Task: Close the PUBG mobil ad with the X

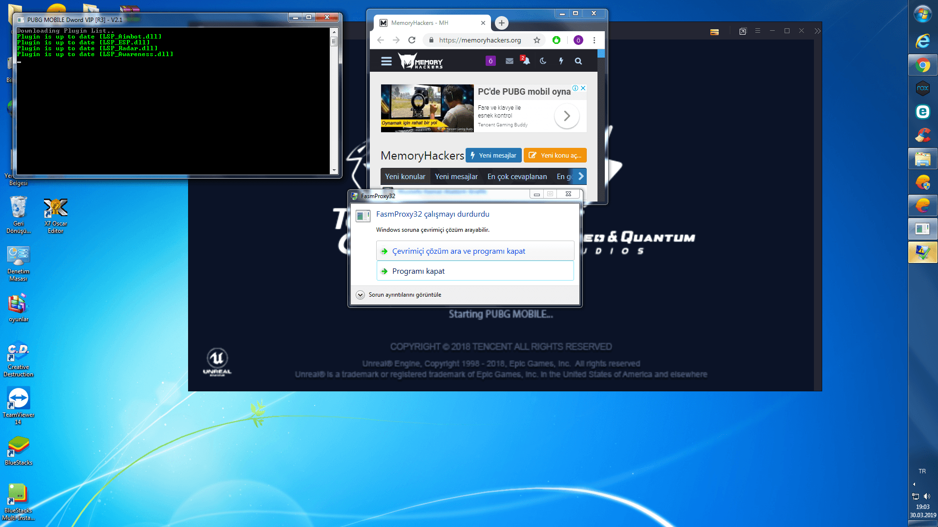Action: click(x=583, y=88)
